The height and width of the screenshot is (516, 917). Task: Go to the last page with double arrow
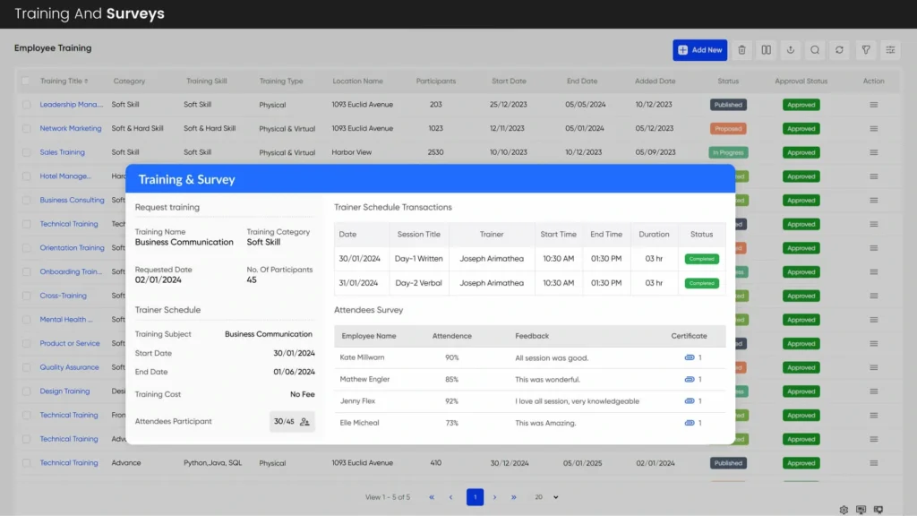click(514, 497)
